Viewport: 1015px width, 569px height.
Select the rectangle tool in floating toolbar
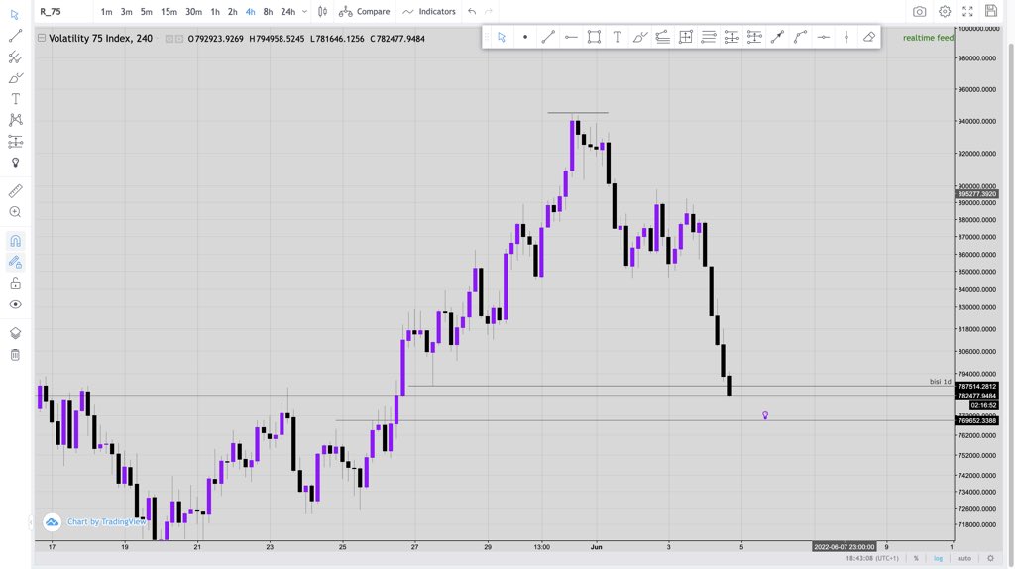(x=594, y=38)
